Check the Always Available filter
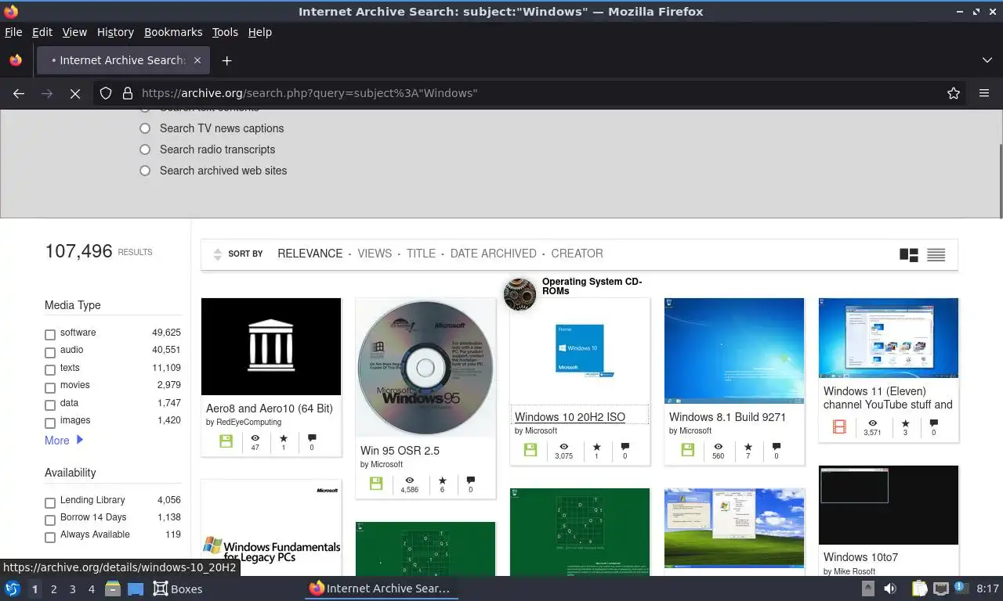1003x601 pixels. tap(50, 537)
